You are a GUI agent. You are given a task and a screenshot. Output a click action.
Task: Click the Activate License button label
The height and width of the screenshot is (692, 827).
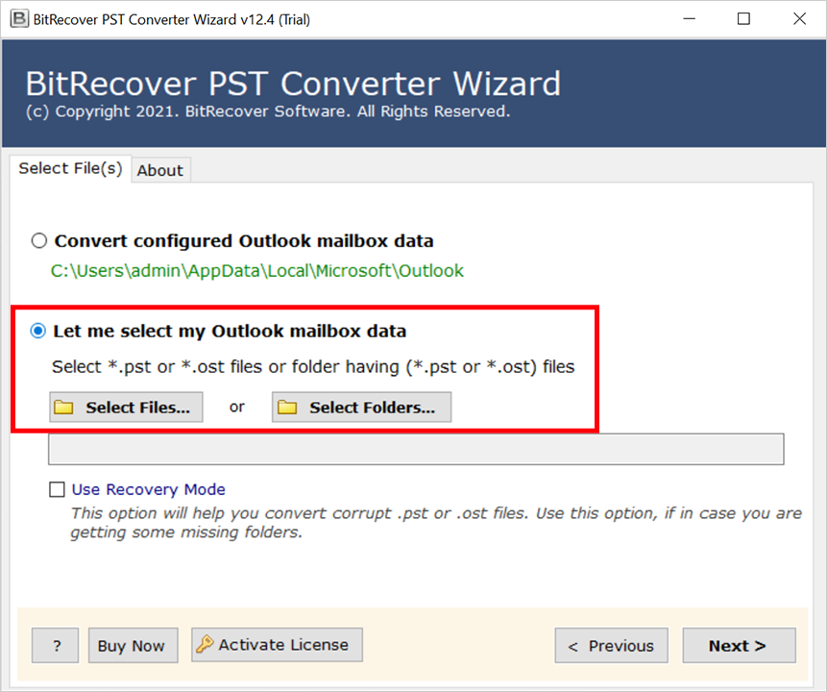tap(284, 645)
